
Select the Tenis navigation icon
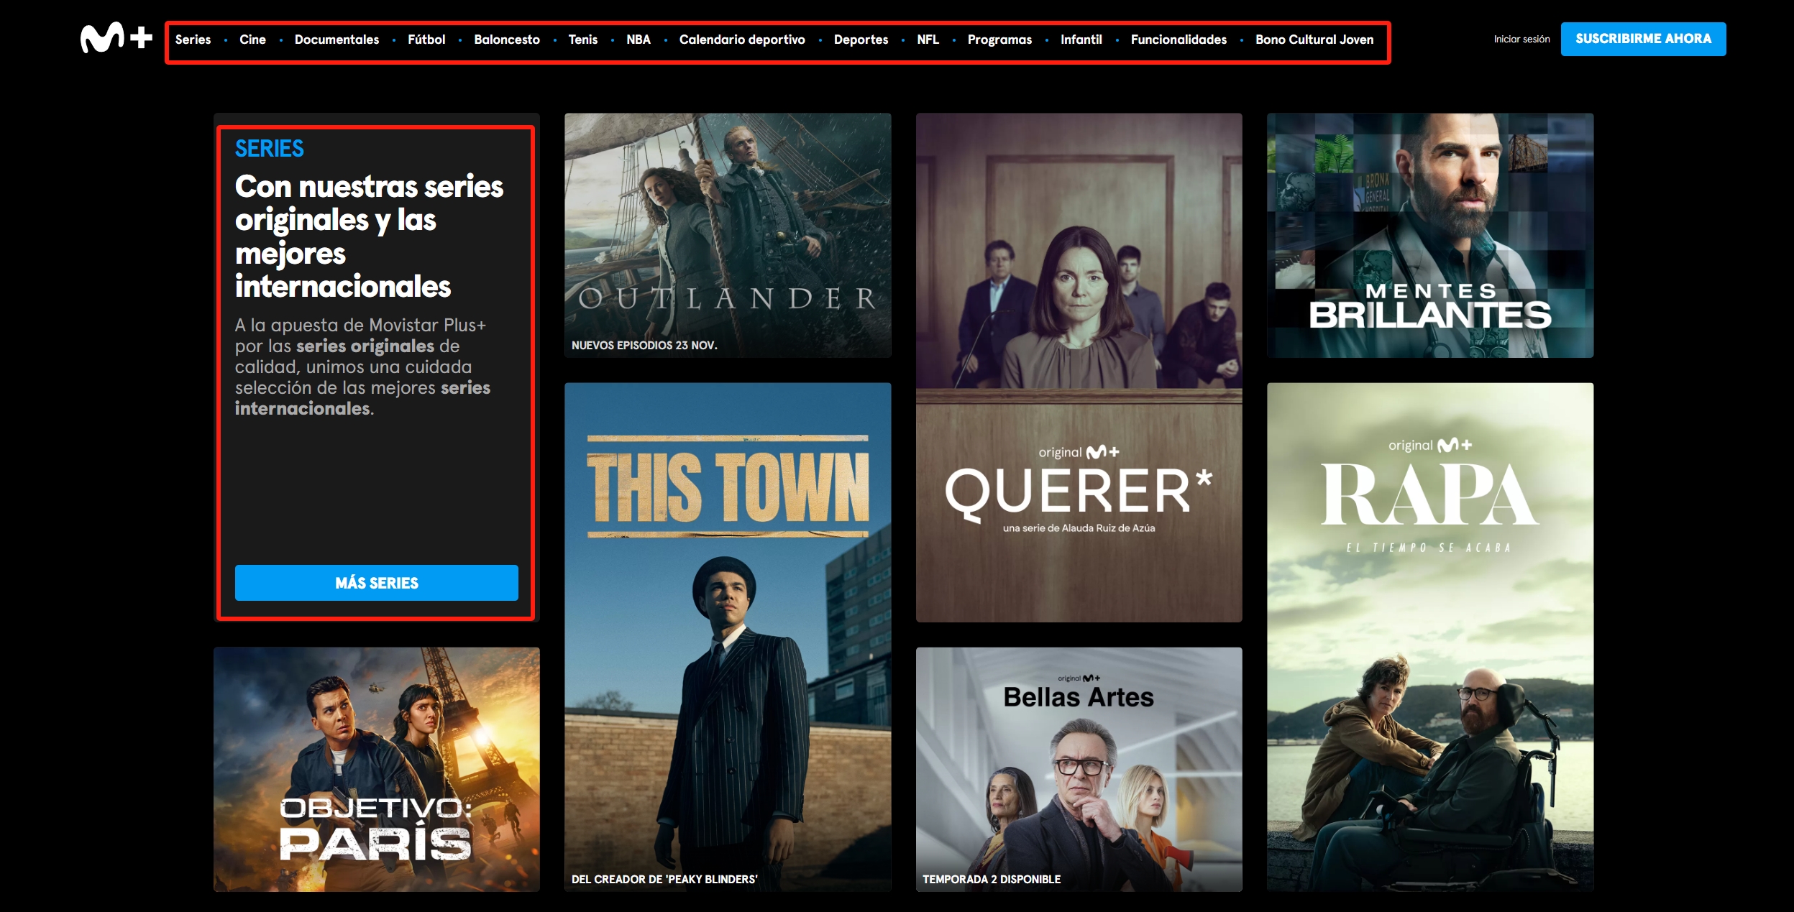click(582, 38)
